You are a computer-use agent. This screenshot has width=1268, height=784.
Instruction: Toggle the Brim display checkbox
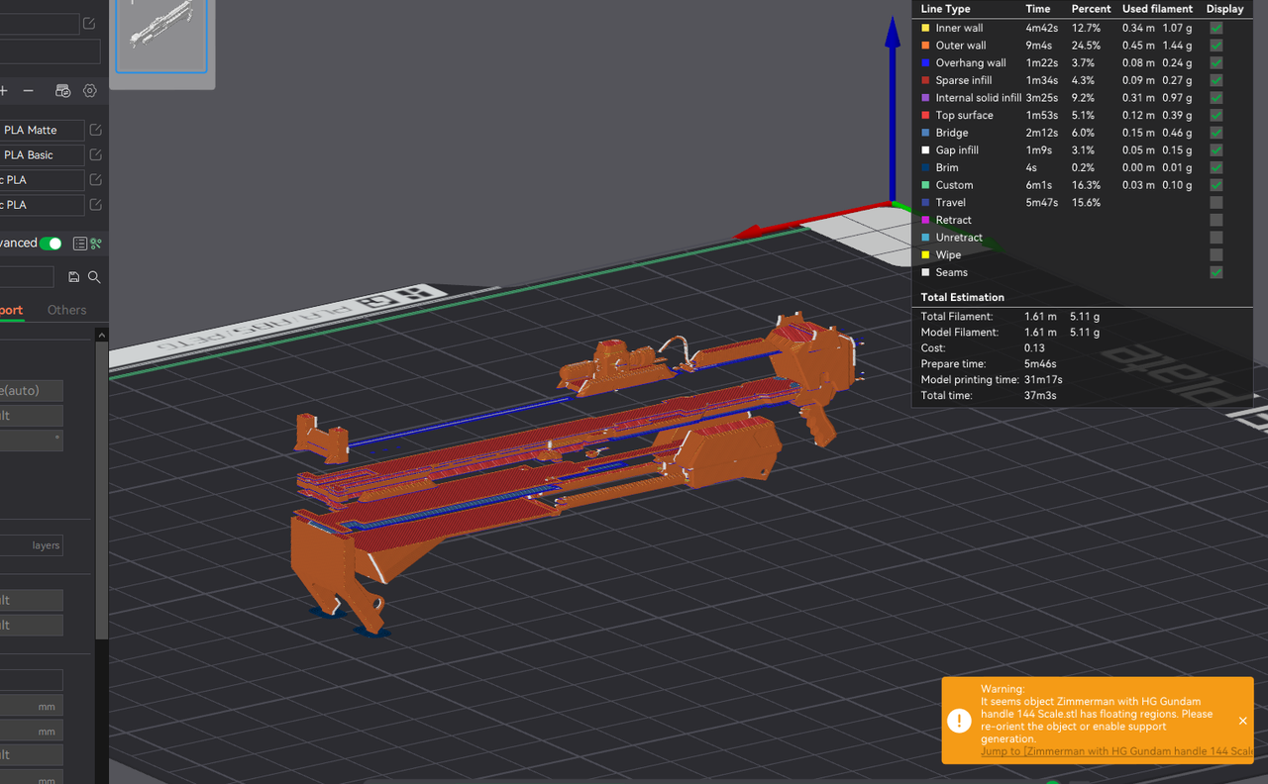(x=1216, y=167)
